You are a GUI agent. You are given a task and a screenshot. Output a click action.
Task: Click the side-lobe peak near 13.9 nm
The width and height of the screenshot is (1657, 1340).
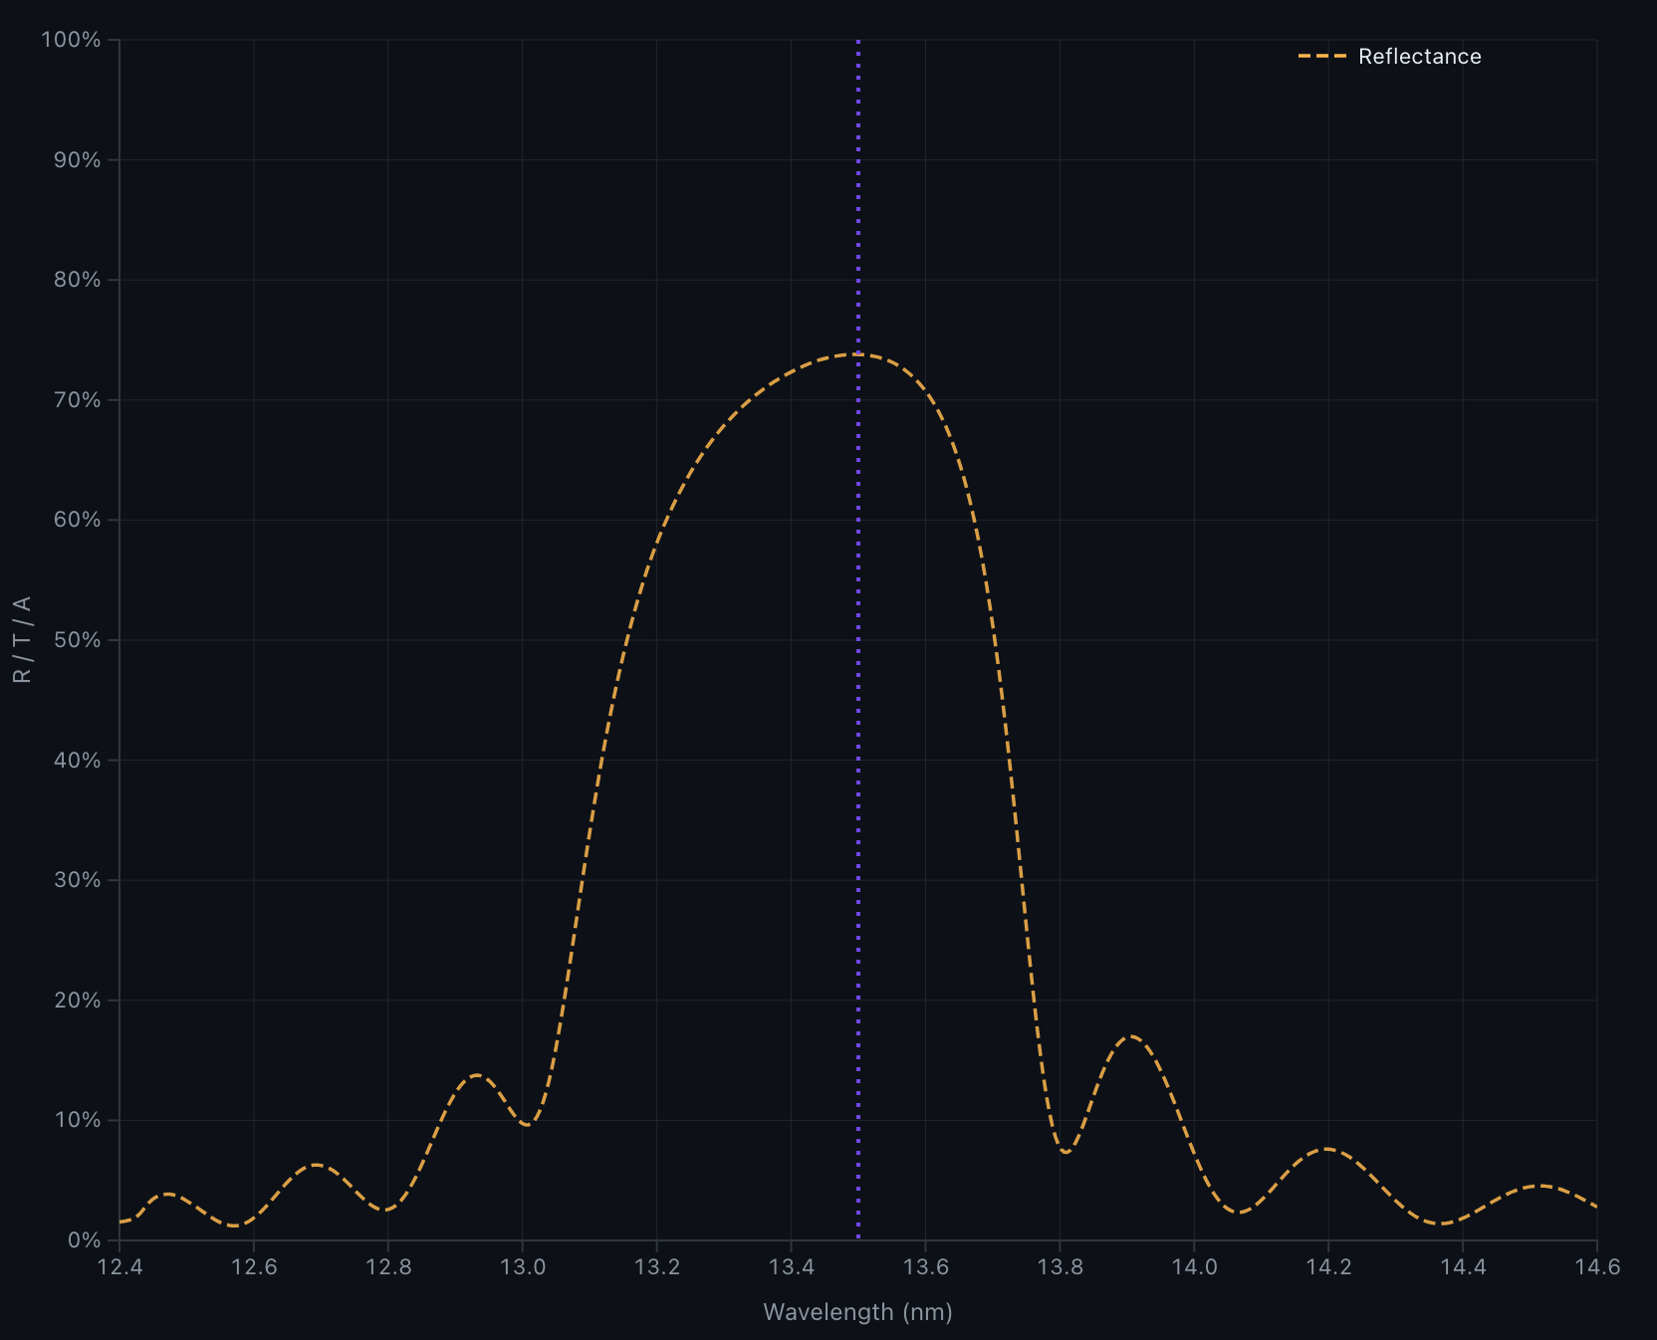tap(1131, 1036)
